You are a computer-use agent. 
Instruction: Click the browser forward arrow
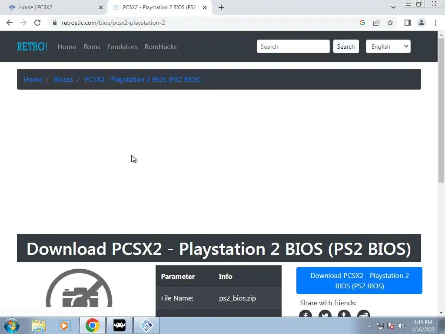click(23, 23)
